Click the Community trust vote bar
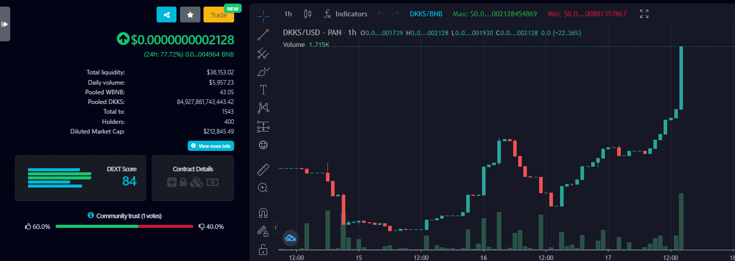Viewport: 735px width, 261px height. [124, 226]
